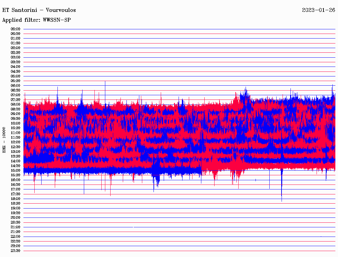
Task: Click the 04:30 time label
Action: click(x=16, y=71)
